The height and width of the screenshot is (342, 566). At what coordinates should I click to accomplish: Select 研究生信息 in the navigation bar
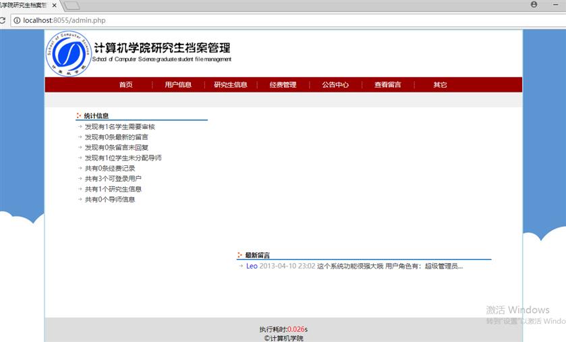[x=231, y=85]
